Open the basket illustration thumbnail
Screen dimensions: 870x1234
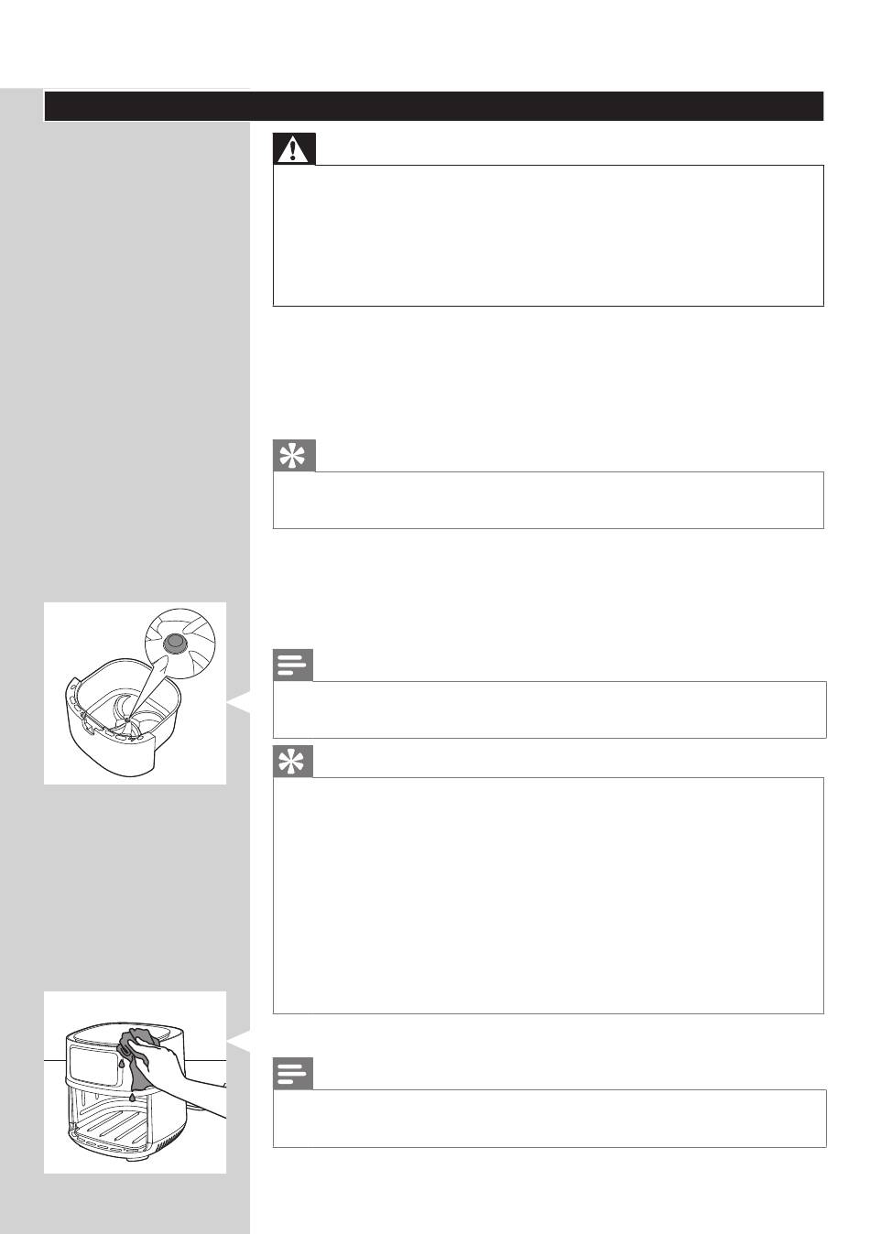tap(135, 693)
